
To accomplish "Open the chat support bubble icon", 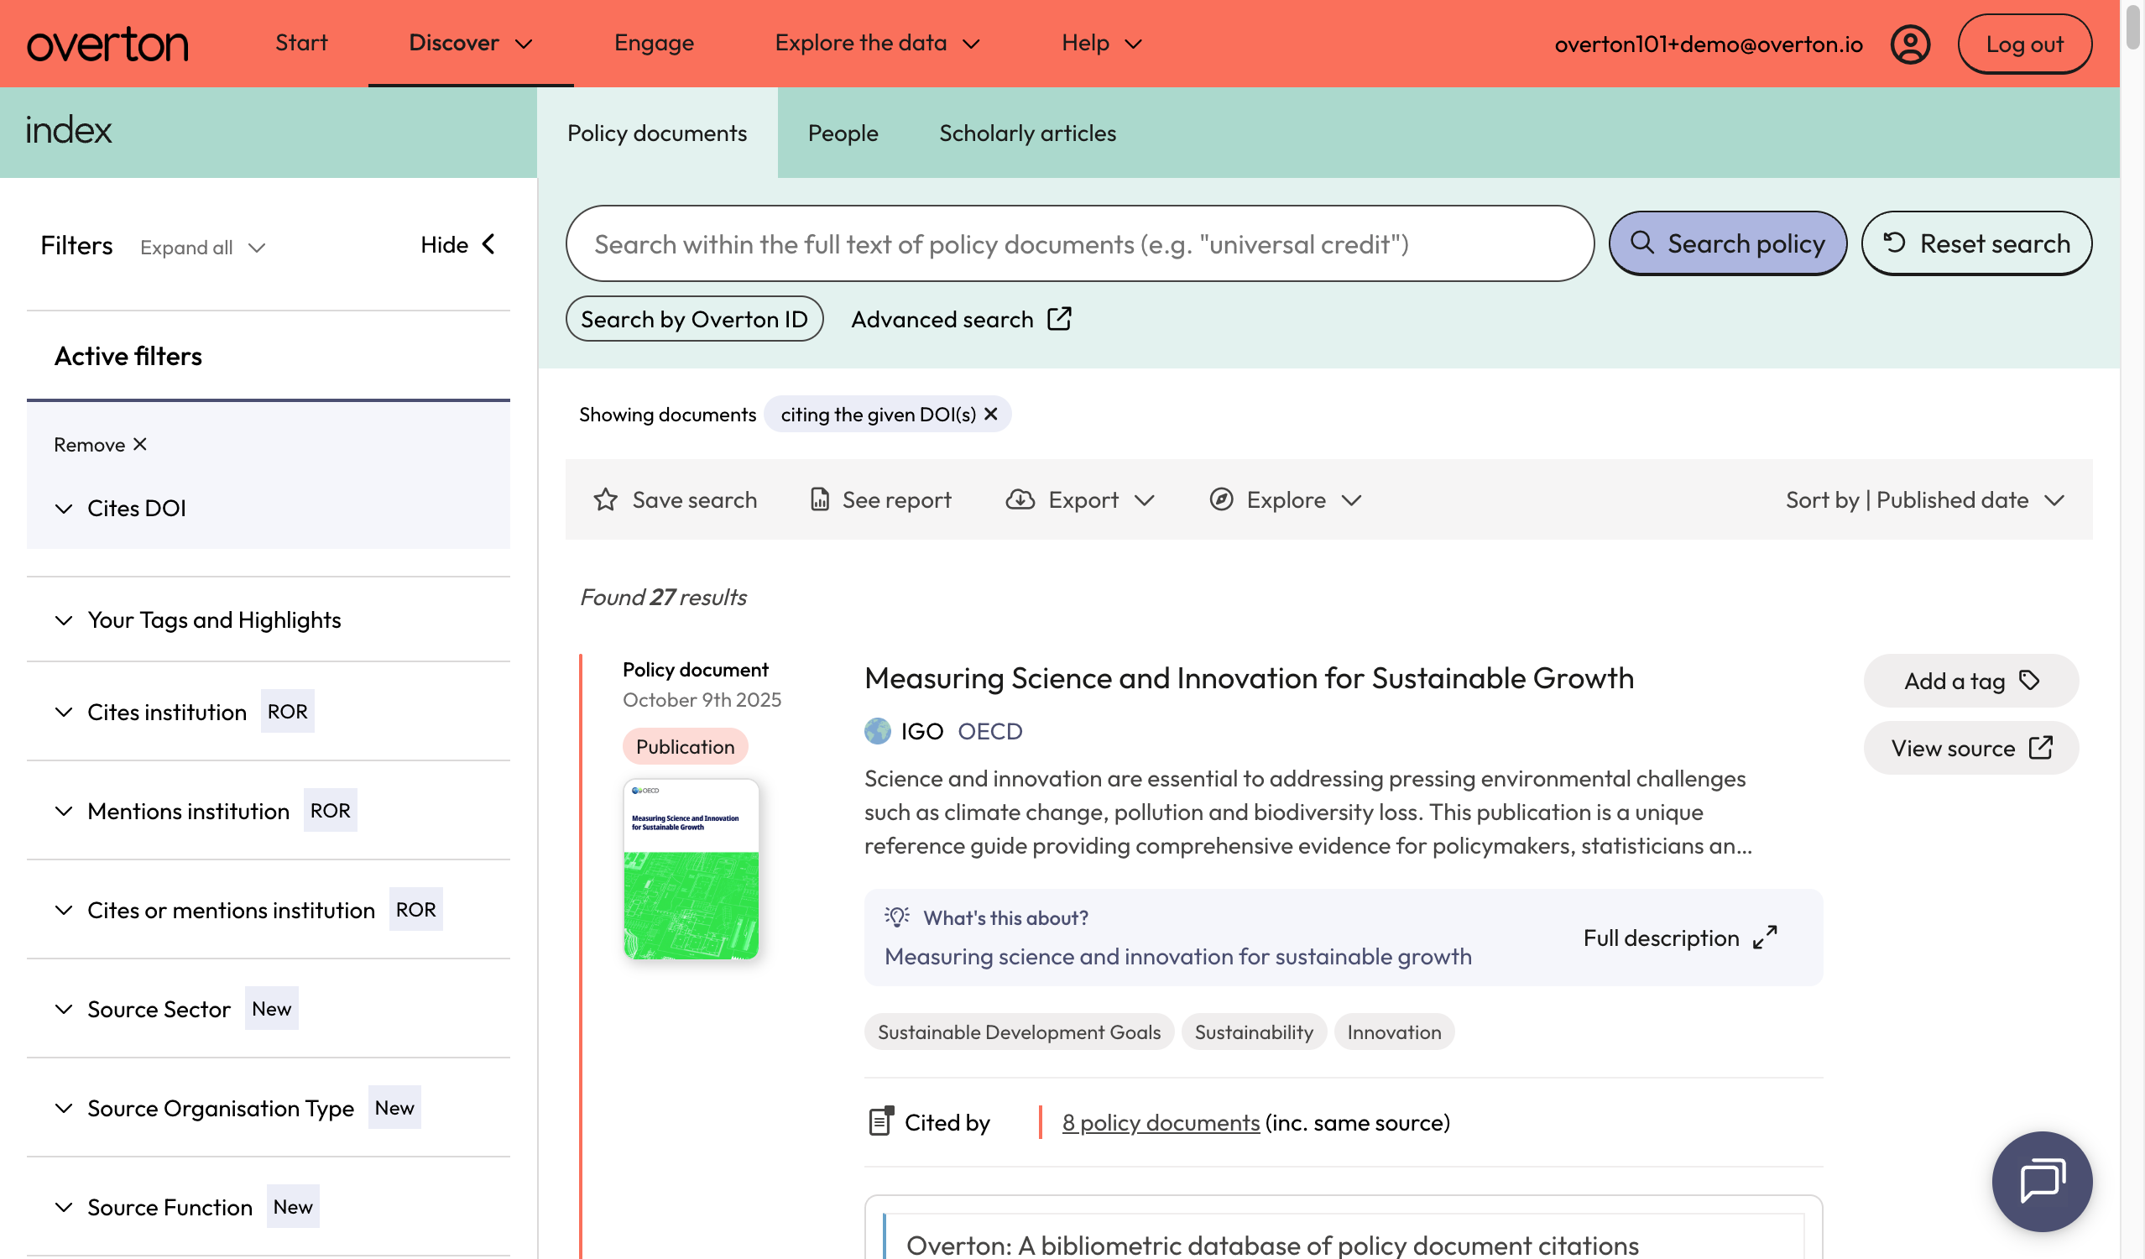I will [x=2041, y=1181].
